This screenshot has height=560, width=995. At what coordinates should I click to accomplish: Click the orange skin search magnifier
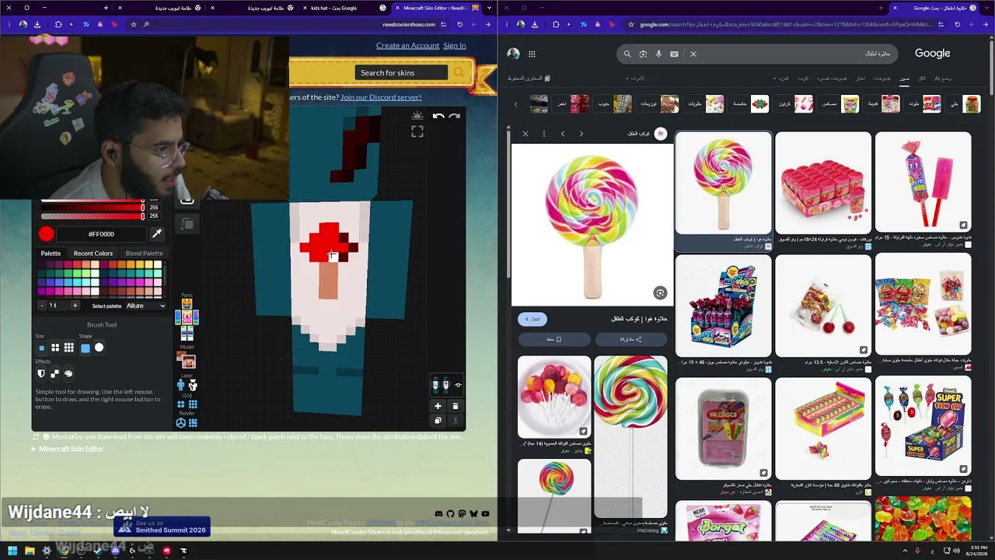(459, 72)
